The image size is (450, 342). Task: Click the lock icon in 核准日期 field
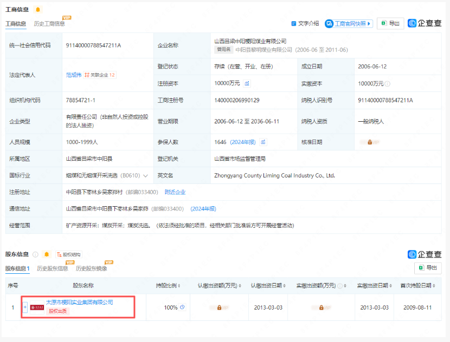pyautogui.click(x=370, y=142)
